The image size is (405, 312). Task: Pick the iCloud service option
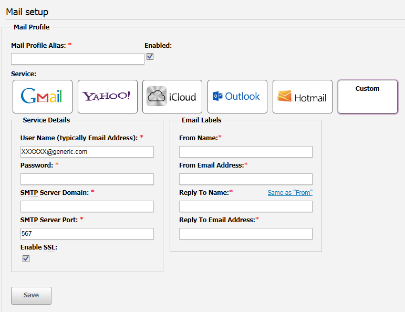tap(172, 97)
